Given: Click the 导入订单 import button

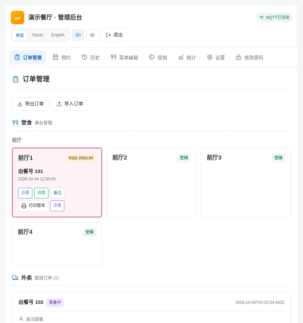Looking at the screenshot, I should 70,104.
